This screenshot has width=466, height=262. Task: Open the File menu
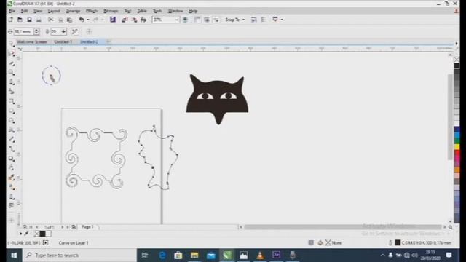[12, 11]
